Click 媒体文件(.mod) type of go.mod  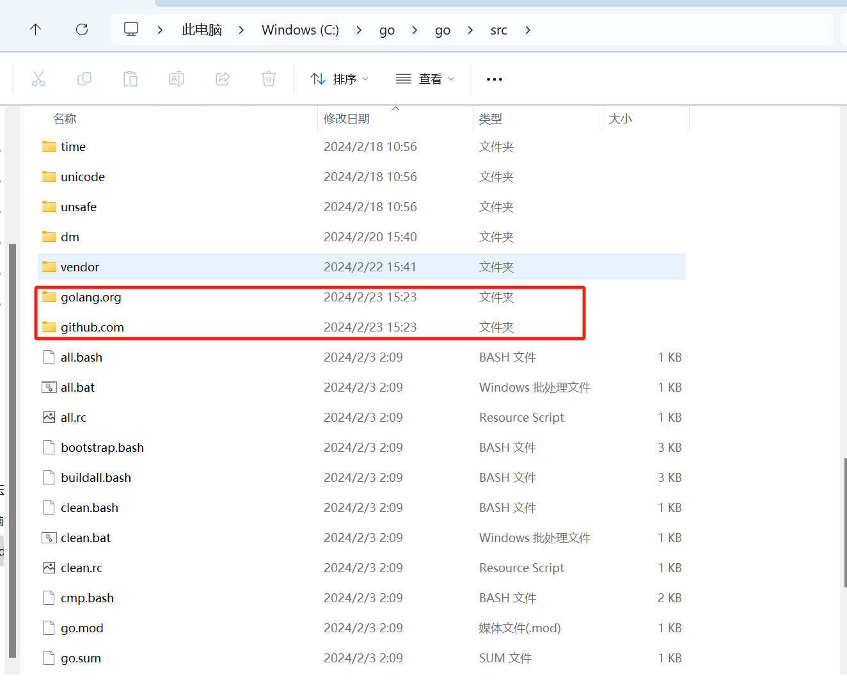520,628
